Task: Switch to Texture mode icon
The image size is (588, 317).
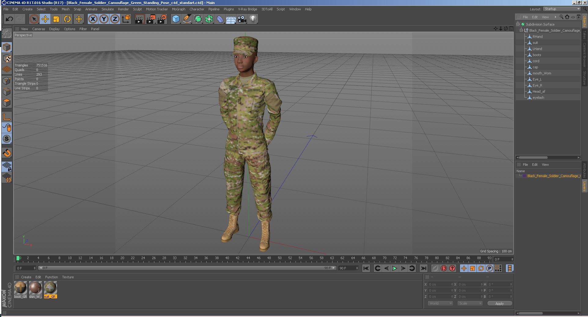Action: [7, 59]
